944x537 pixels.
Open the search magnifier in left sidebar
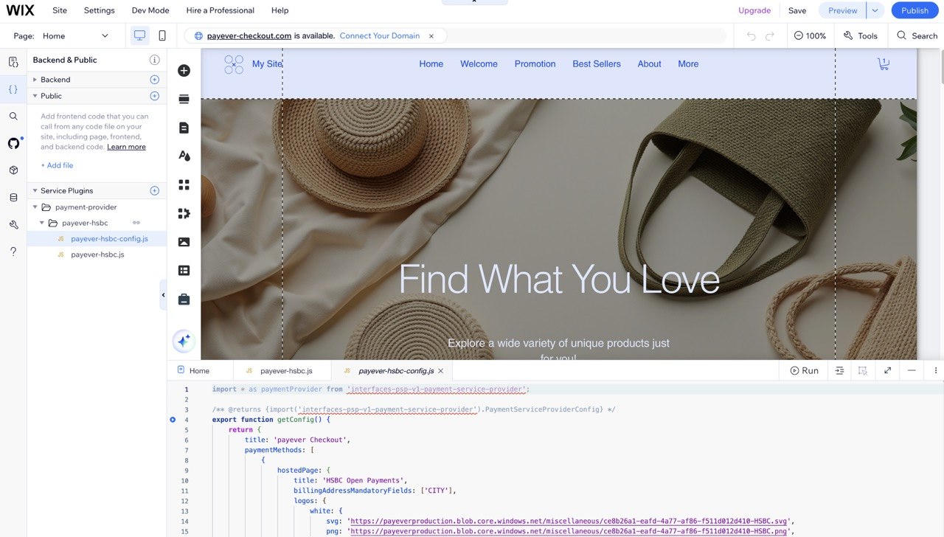point(13,117)
